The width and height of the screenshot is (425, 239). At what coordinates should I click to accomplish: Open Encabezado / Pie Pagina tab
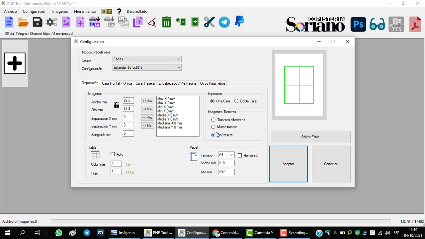[x=177, y=83]
